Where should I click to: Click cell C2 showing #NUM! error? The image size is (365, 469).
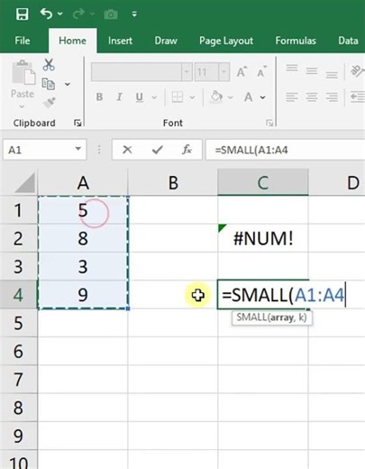(263, 238)
